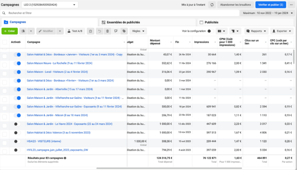Click the trash delete icon in toolbar
The width and height of the screenshot is (297, 170).
107,31
